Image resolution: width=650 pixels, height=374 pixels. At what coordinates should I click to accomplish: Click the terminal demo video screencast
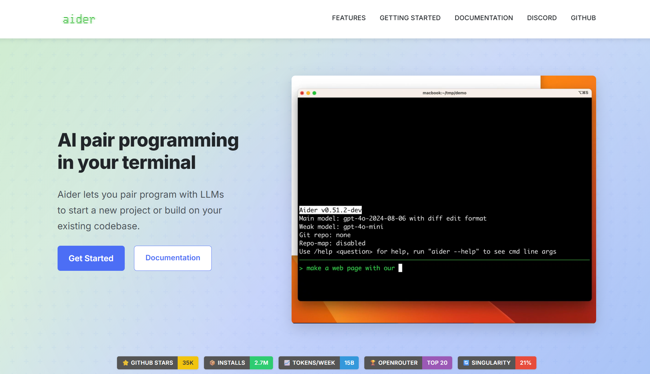(444, 198)
